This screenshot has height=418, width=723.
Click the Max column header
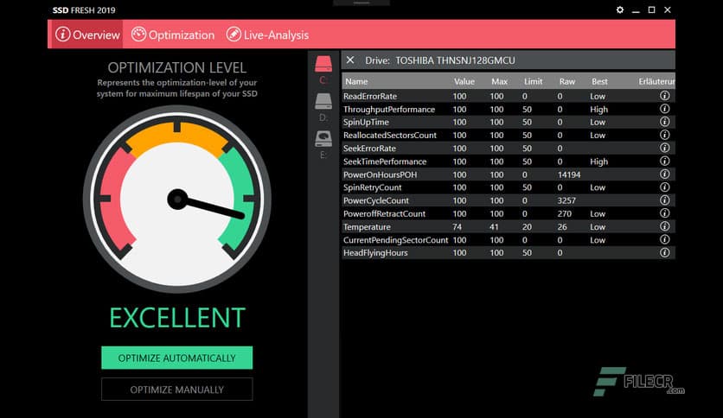(499, 81)
